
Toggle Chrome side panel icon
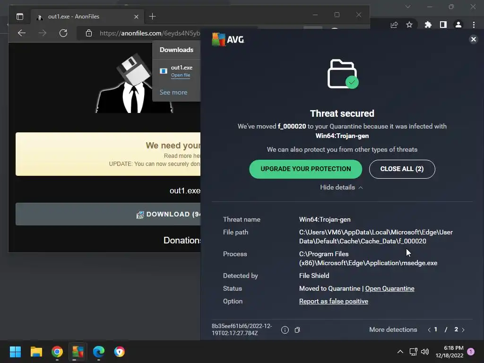click(443, 25)
